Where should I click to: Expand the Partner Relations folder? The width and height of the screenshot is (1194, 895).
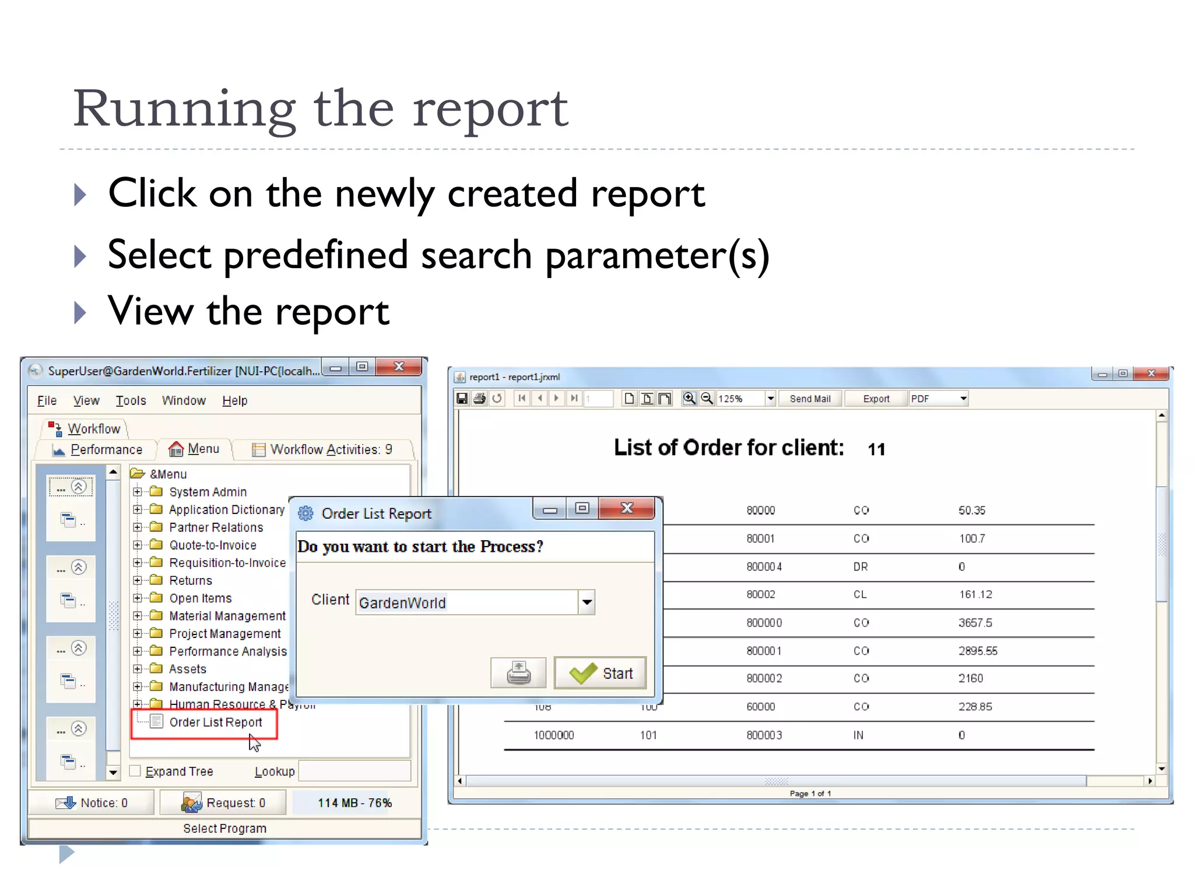tap(137, 527)
